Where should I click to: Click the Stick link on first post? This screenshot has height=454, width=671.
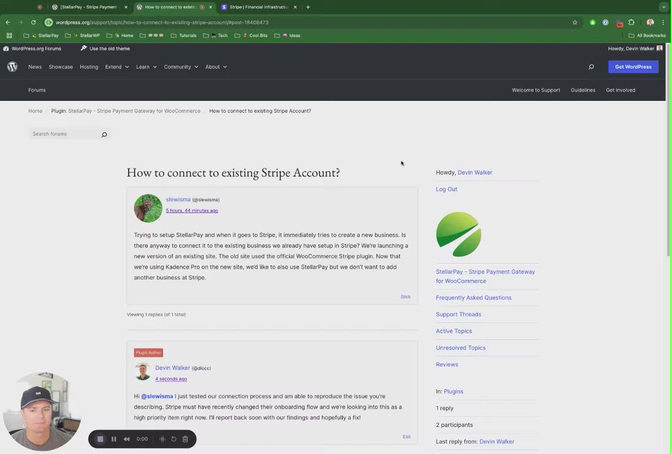(x=405, y=297)
